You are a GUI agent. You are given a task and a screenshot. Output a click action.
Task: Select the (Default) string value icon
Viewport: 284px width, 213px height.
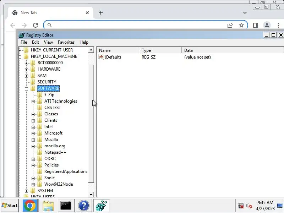coord(101,57)
